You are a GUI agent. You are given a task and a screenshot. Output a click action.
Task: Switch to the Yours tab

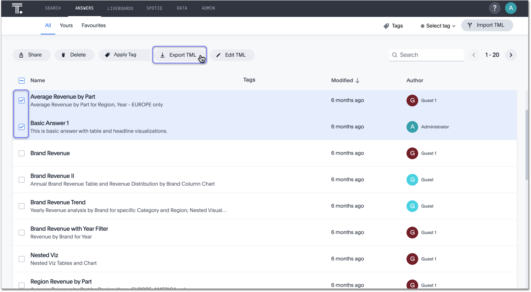[66, 25]
